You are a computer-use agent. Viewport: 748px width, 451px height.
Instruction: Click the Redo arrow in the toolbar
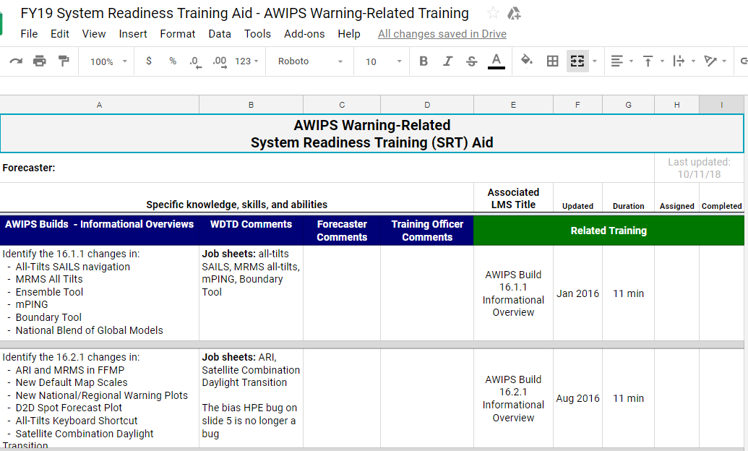pyautogui.click(x=16, y=61)
